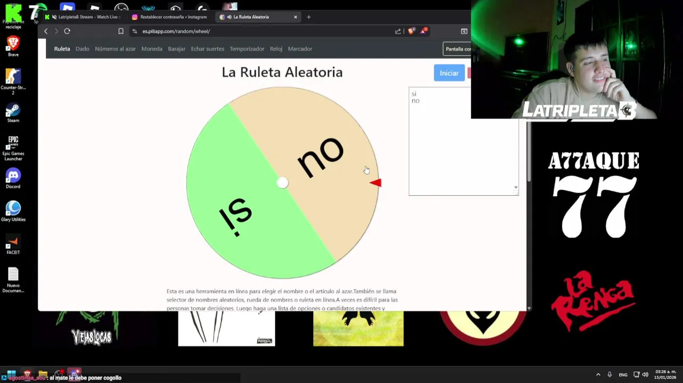Bookmark the page with the bookmark icon

(121, 31)
